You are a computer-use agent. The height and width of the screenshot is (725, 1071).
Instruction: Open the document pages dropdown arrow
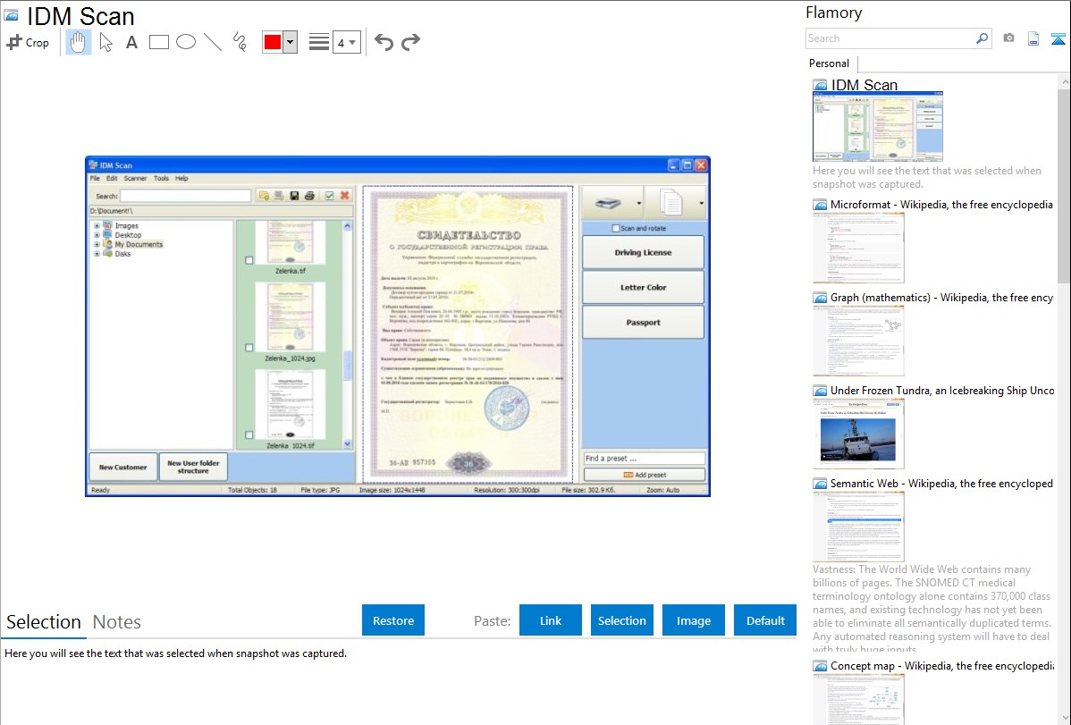click(x=701, y=204)
